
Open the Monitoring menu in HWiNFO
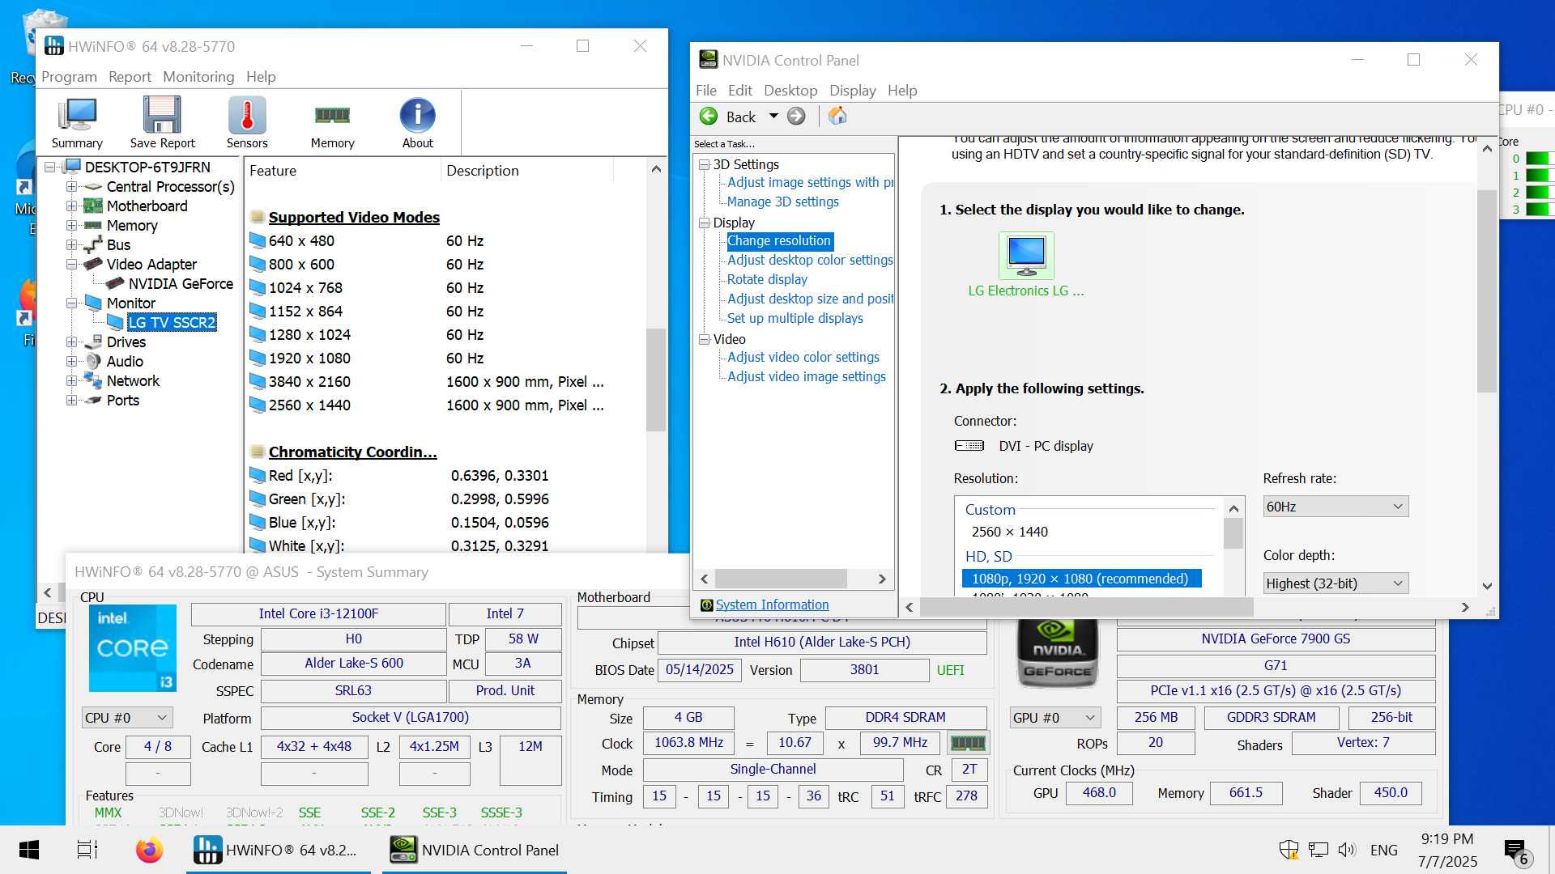tap(198, 77)
